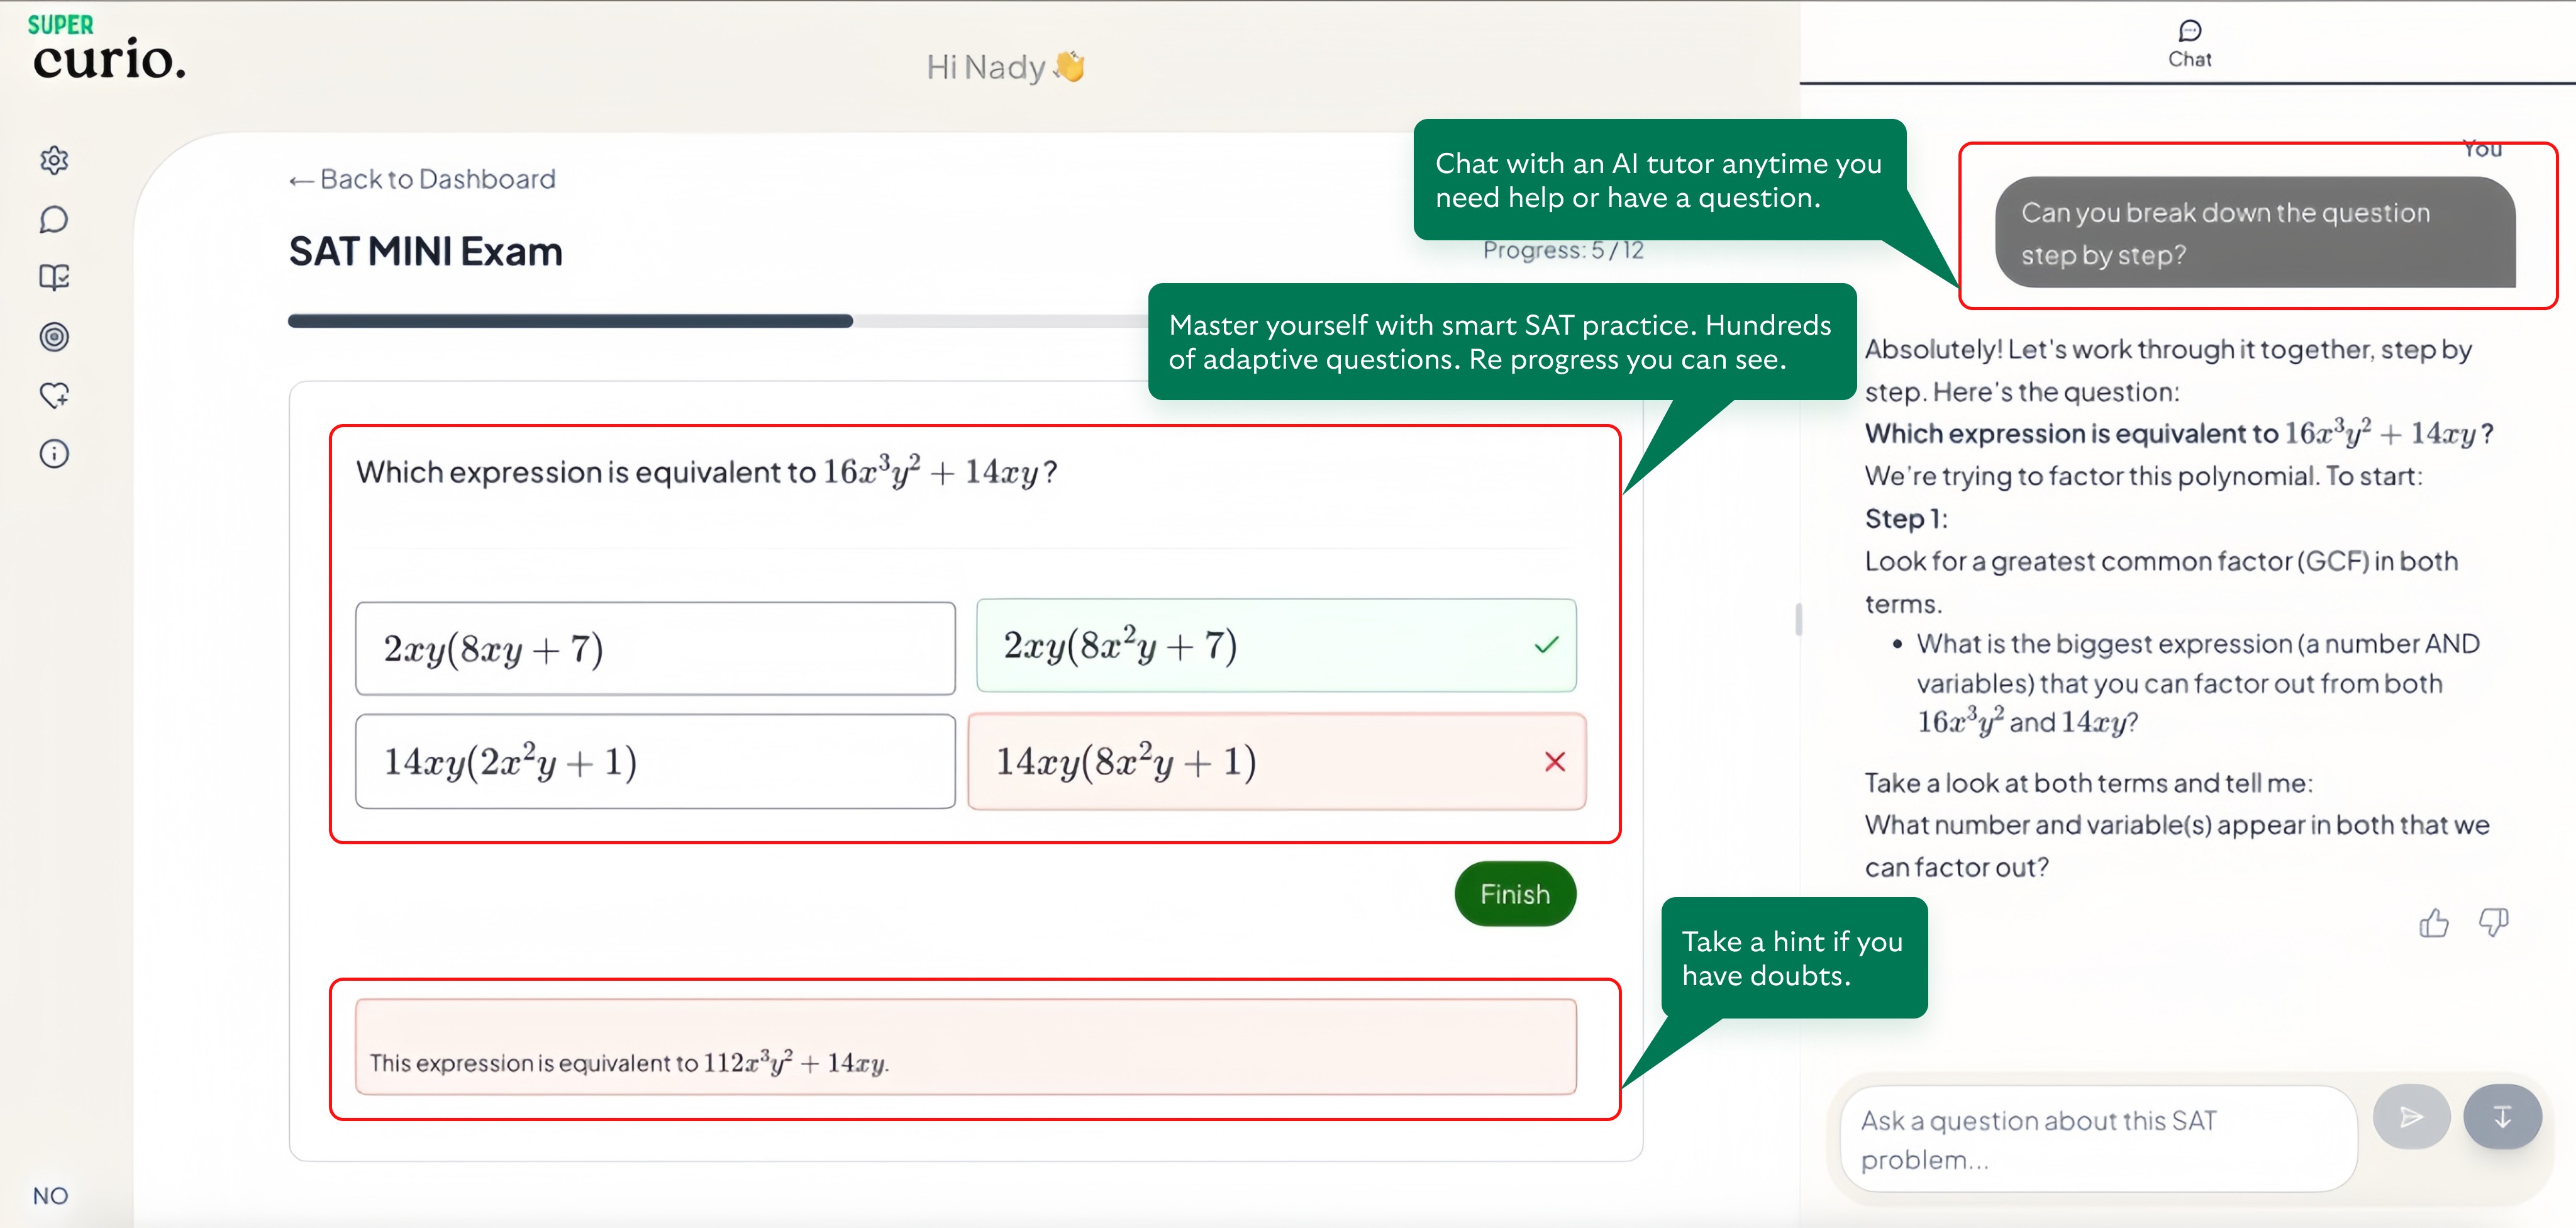Select answer 14xy(8x²y + 1)
This screenshot has width=2576, height=1228.
coord(1275,761)
